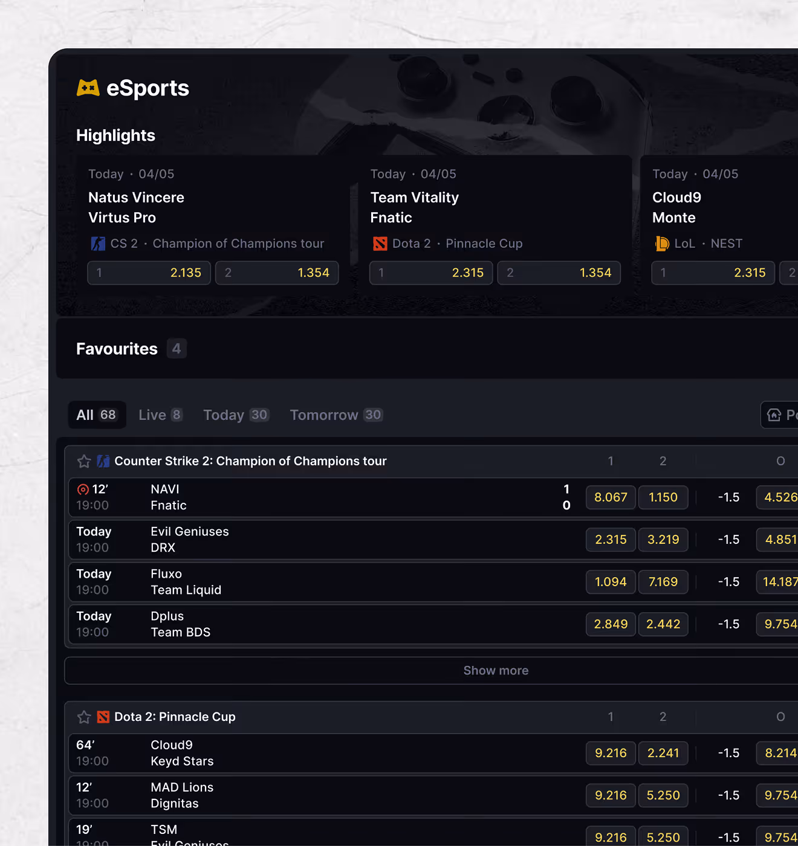798x846 pixels.
Task: Select 2.849 odds for Dplus
Action: tap(611, 624)
